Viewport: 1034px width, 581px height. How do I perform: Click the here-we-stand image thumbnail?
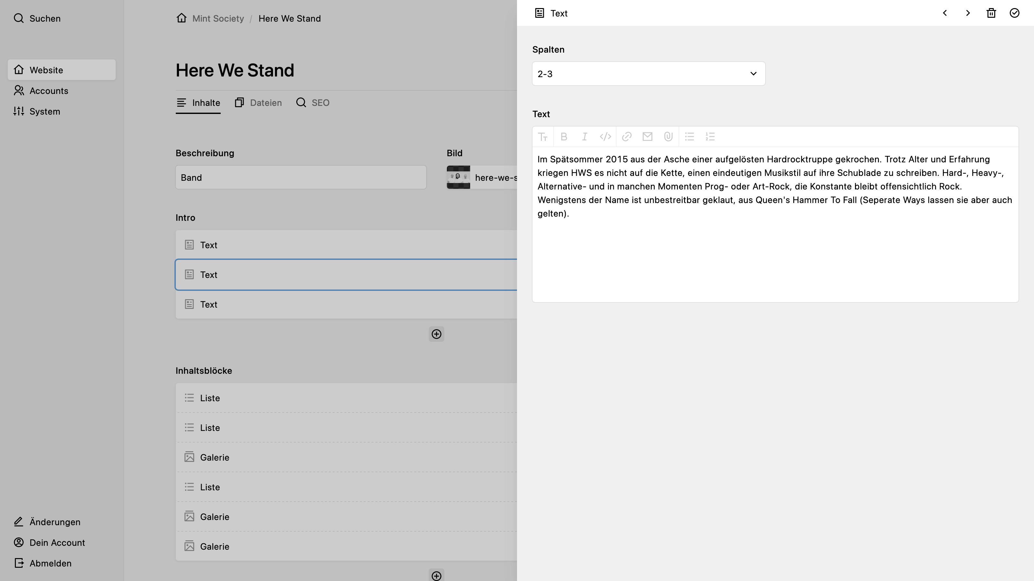pos(459,178)
